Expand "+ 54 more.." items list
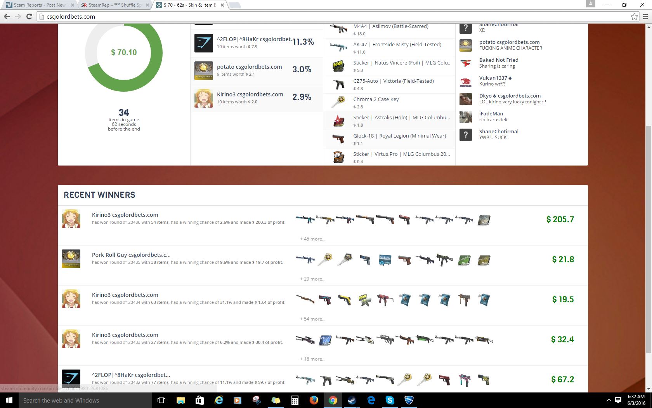 [312, 319]
